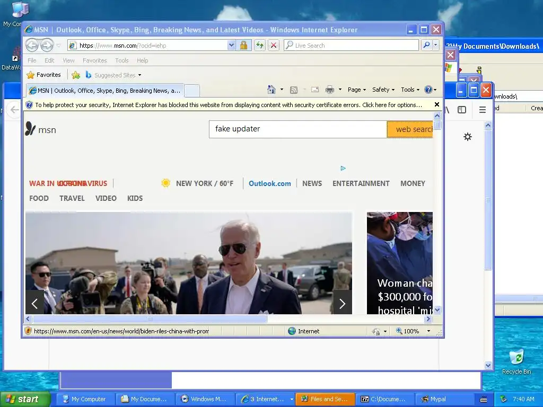543x407 pixels.
Task: Open the Outlook.com link
Action: click(x=270, y=183)
